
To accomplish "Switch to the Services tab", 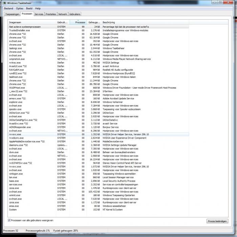I will pyautogui.click(x=39, y=14).
